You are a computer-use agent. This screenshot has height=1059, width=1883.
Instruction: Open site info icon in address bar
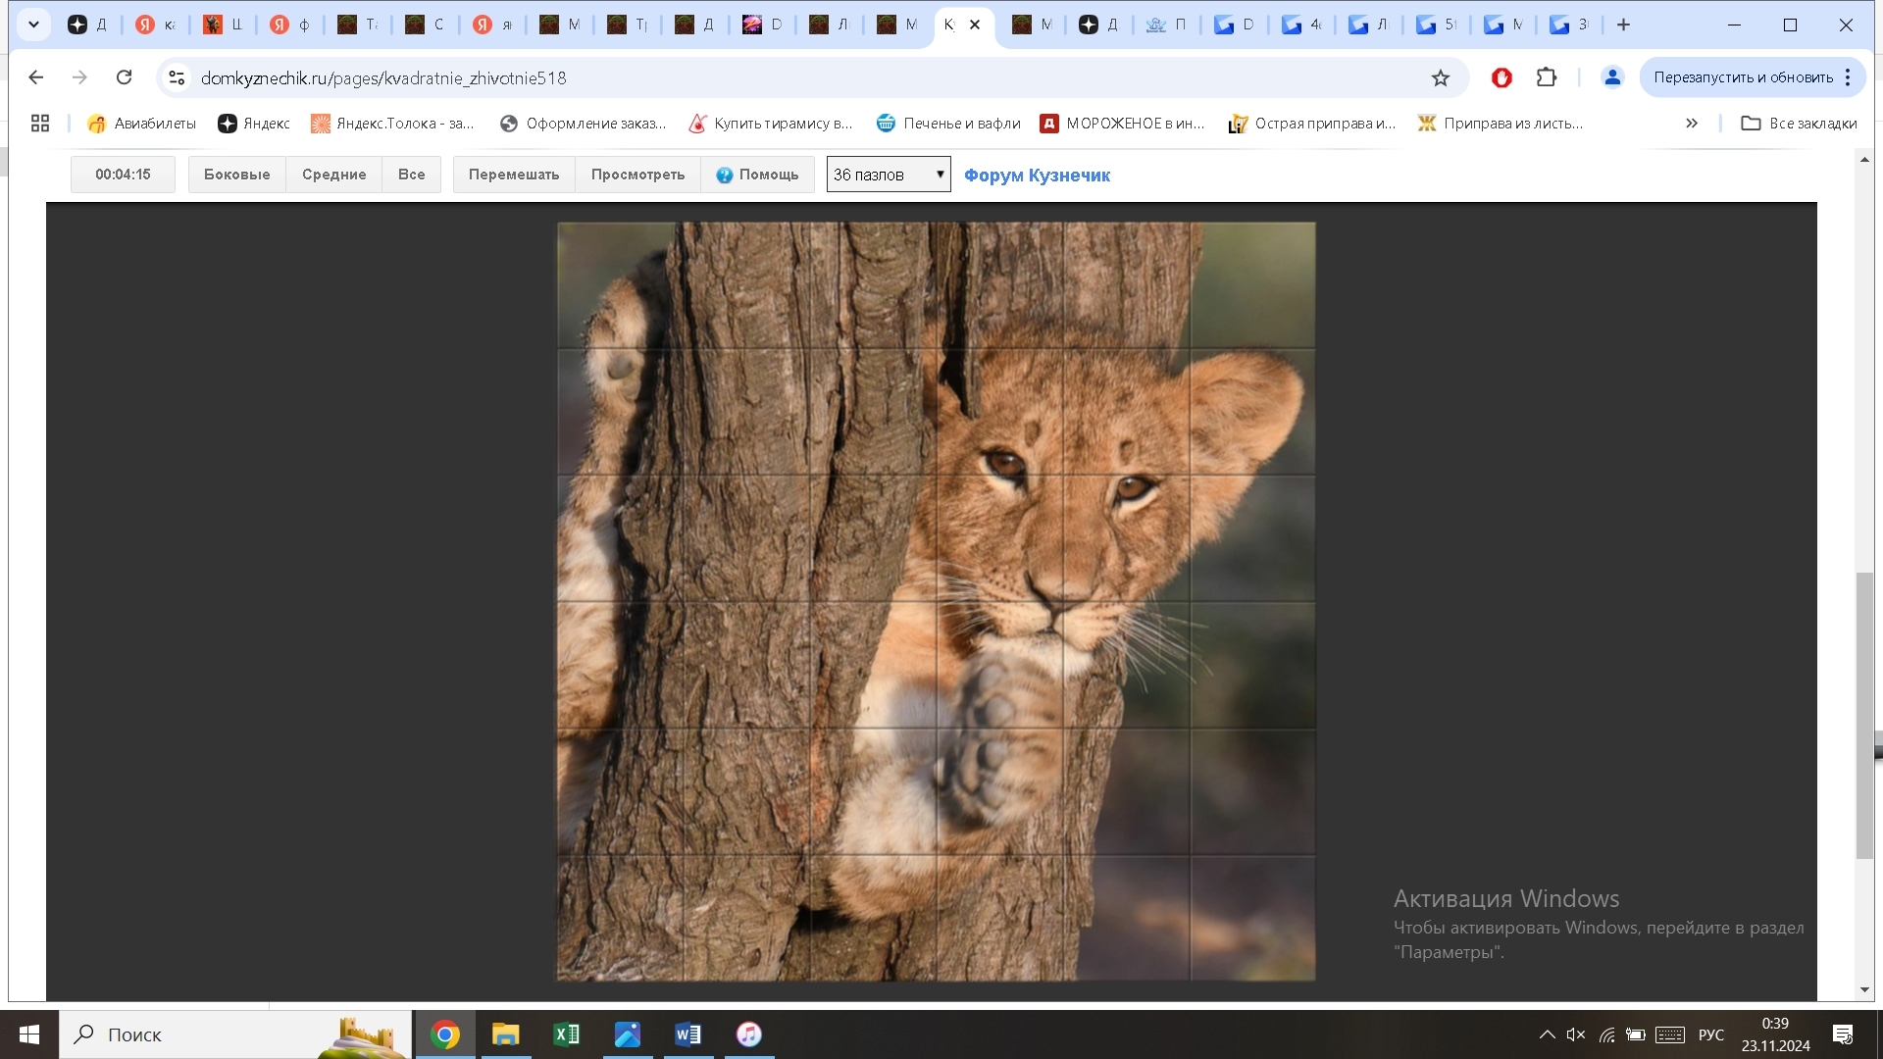click(177, 77)
